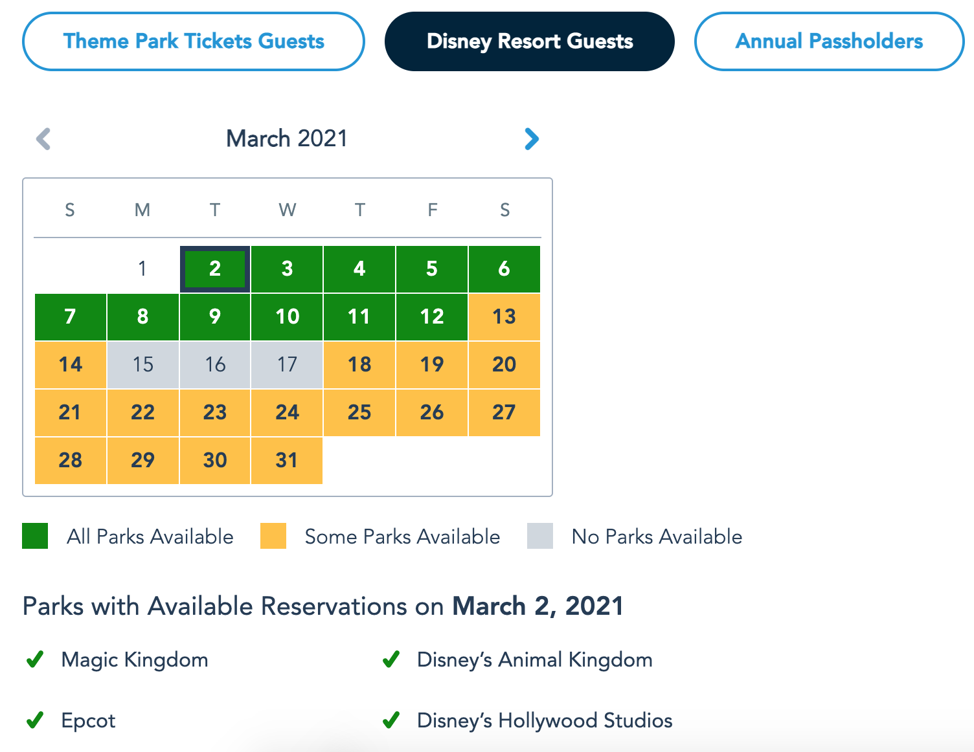This screenshot has width=974, height=752.
Task: Click the Epcot green checkmark icon
Action: (x=35, y=720)
